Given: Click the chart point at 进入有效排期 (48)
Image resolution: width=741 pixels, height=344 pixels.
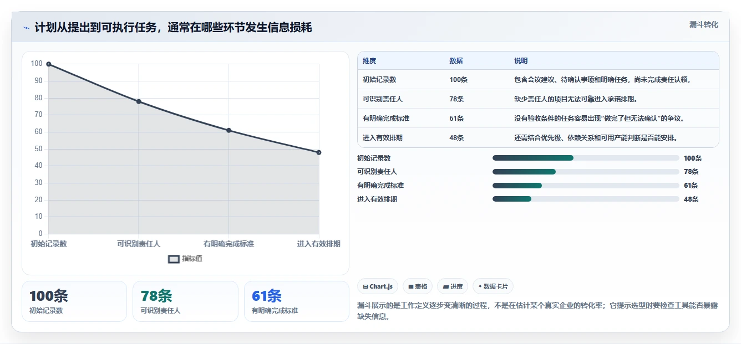Looking at the screenshot, I should pyautogui.click(x=319, y=152).
